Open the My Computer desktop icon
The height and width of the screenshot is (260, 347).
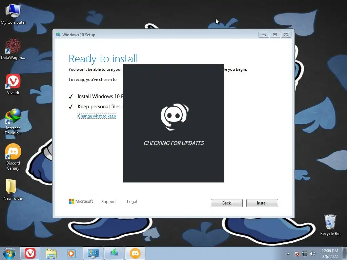click(13, 14)
